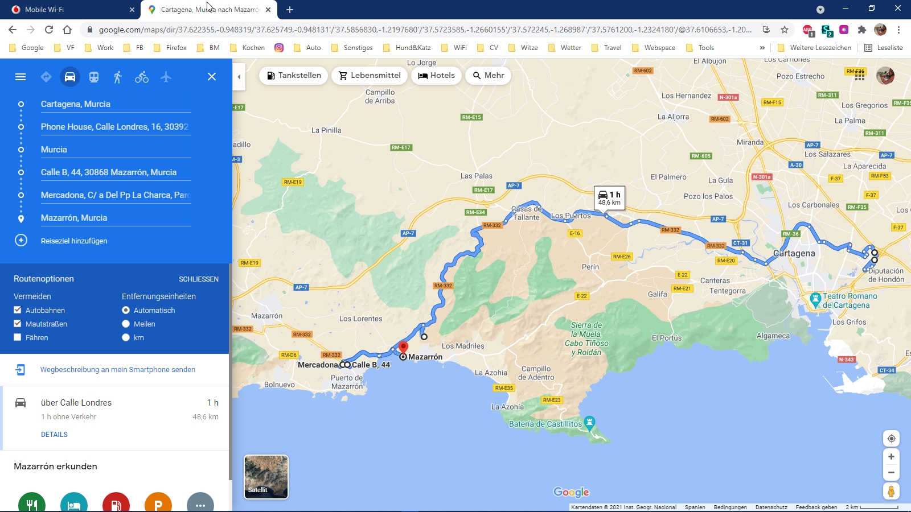Open Street View pegman icon
The image size is (911, 512).
point(891,491)
